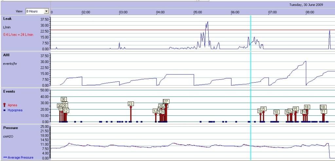Click the isolated apnea marker labeled 10
335x161 pixels.
(x=276, y=112)
